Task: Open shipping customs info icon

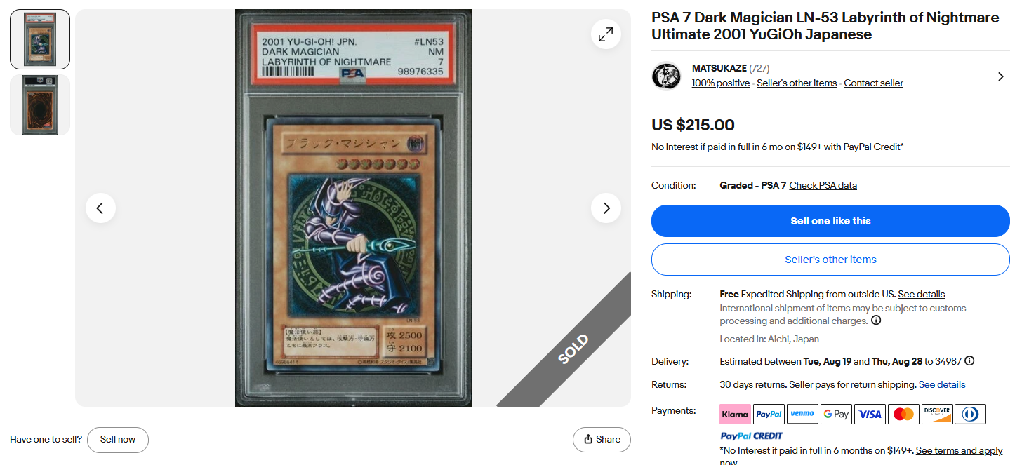Action: coord(876,321)
